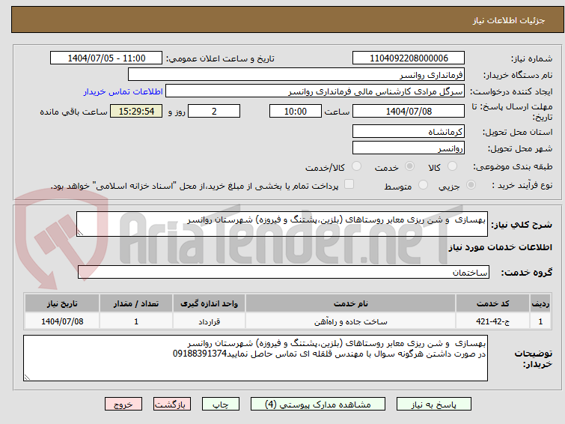Select the جزیی purchase type radio
This screenshot has height=424, width=565.
(x=471, y=185)
